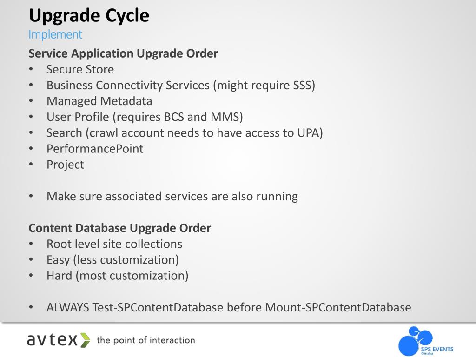Click the Business Connectivity Services bullet
This screenshot has height=357, width=476.
point(181,86)
